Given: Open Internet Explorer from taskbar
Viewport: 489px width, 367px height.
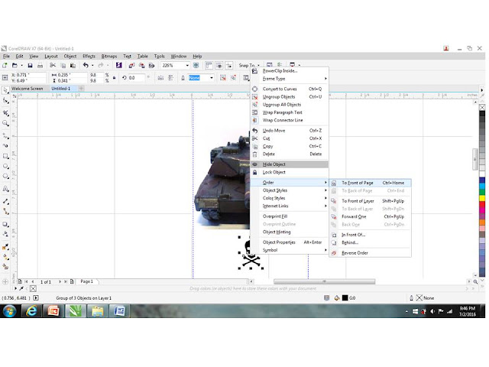Looking at the screenshot, I should pyautogui.click(x=31, y=311).
